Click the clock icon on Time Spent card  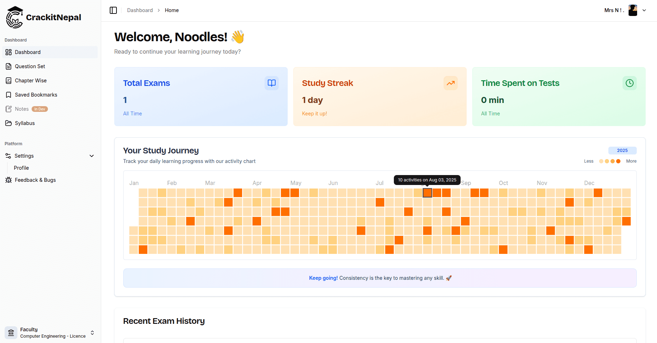[x=629, y=83]
